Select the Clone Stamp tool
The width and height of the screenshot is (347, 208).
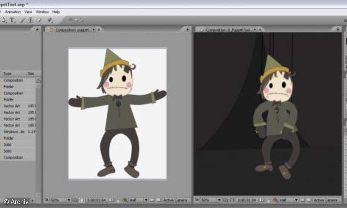click(30, 20)
